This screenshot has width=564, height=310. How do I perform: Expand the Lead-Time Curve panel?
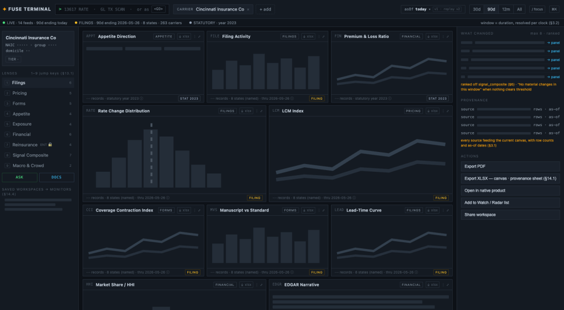point(447,210)
